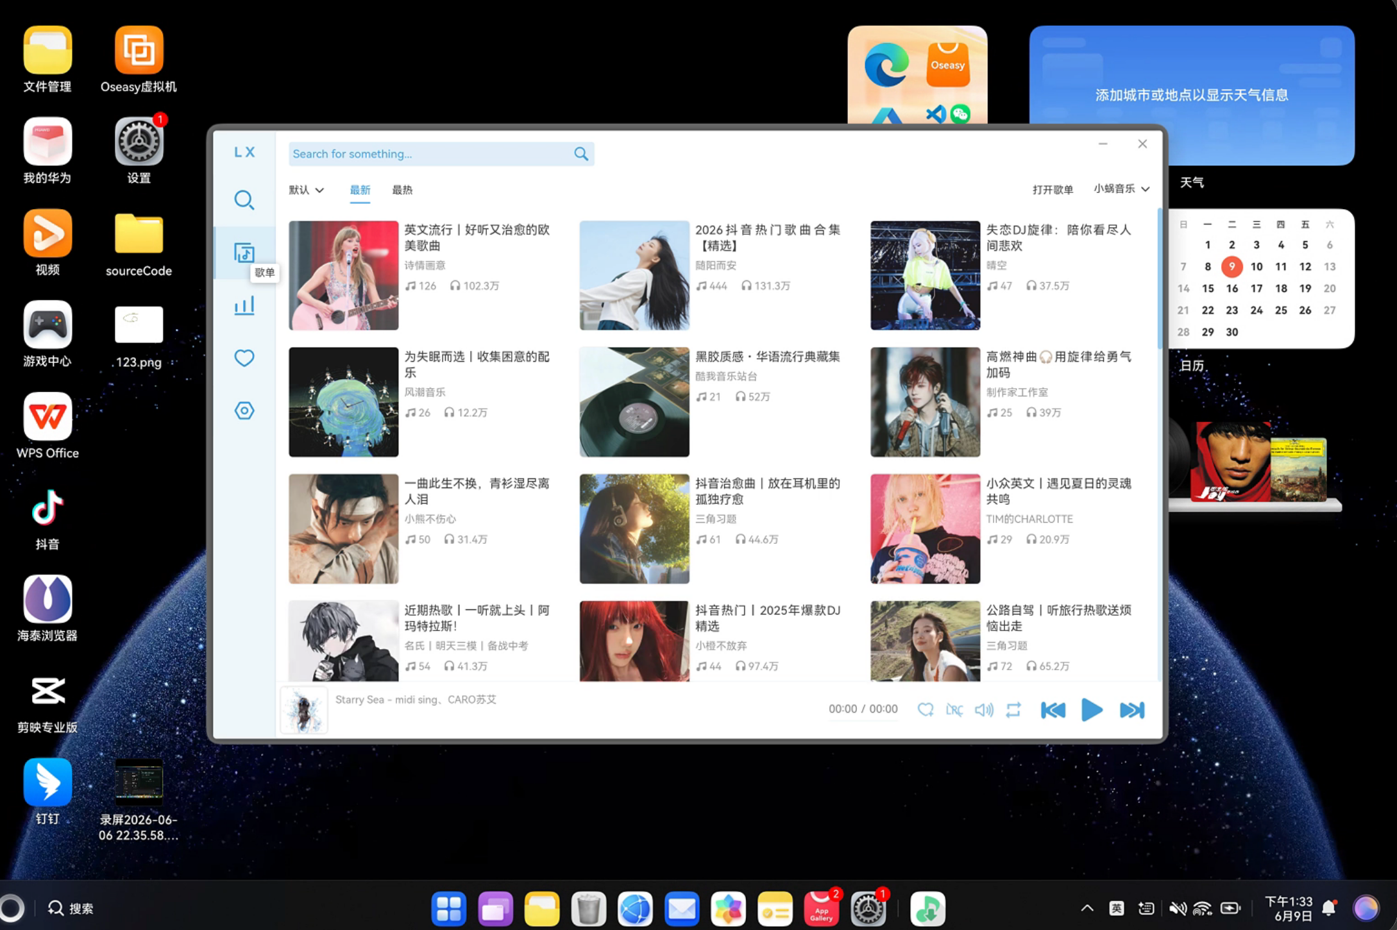Open playlist 抖音热门｜2025年爆款DJ精选

tap(767, 618)
